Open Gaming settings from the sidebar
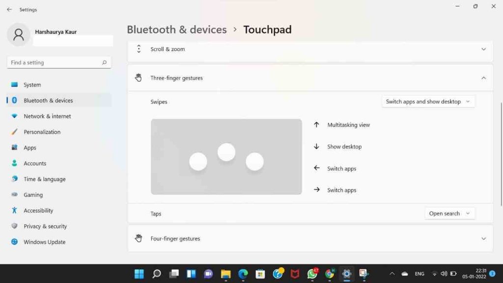Viewport: 503px width, 283px height. click(x=33, y=195)
